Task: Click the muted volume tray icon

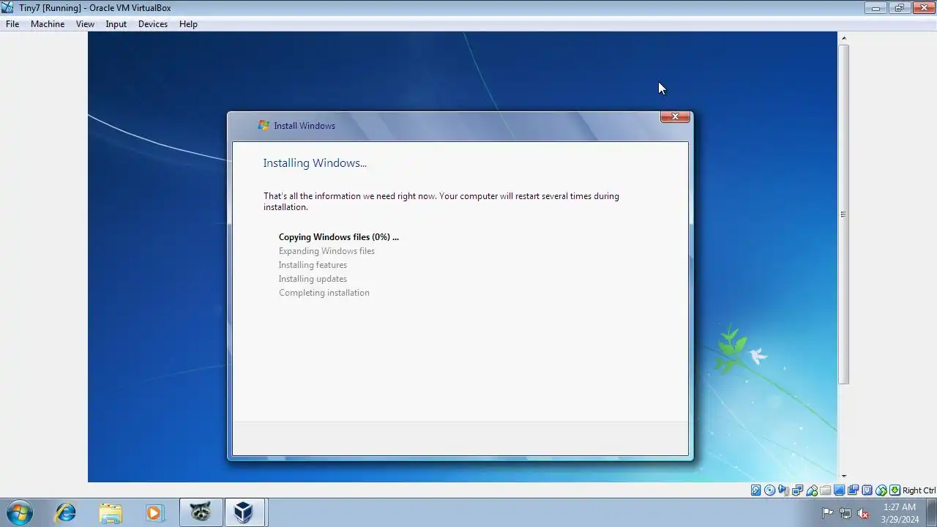Action: 863,513
